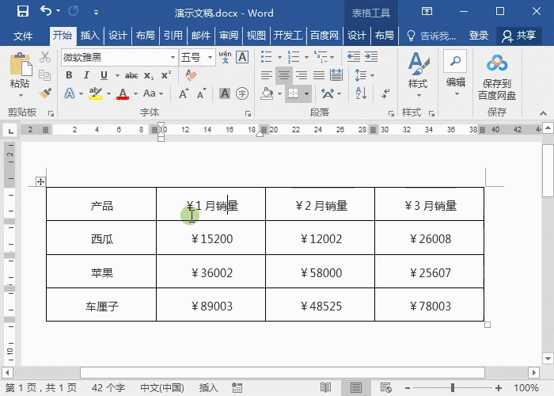The width and height of the screenshot is (554, 396).
Task: Switch to the 审阅 review tab
Action: [228, 36]
